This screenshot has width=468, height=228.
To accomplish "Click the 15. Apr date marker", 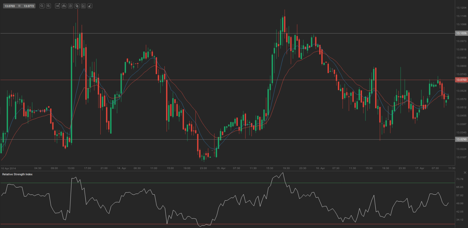I will click(221, 168).
